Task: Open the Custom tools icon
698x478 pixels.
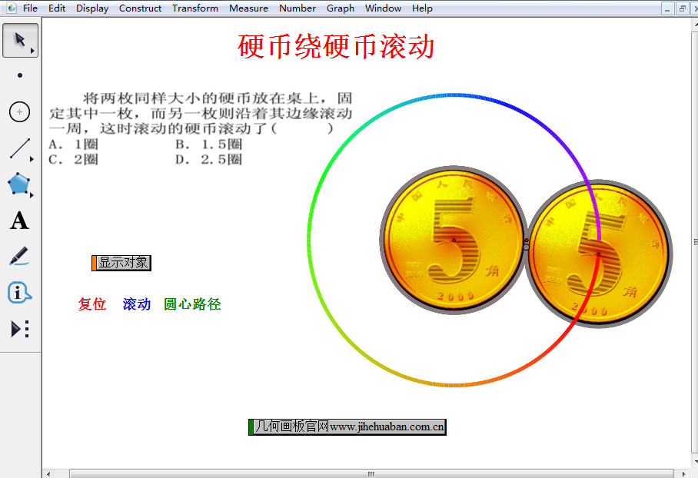Action: pos(20,329)
